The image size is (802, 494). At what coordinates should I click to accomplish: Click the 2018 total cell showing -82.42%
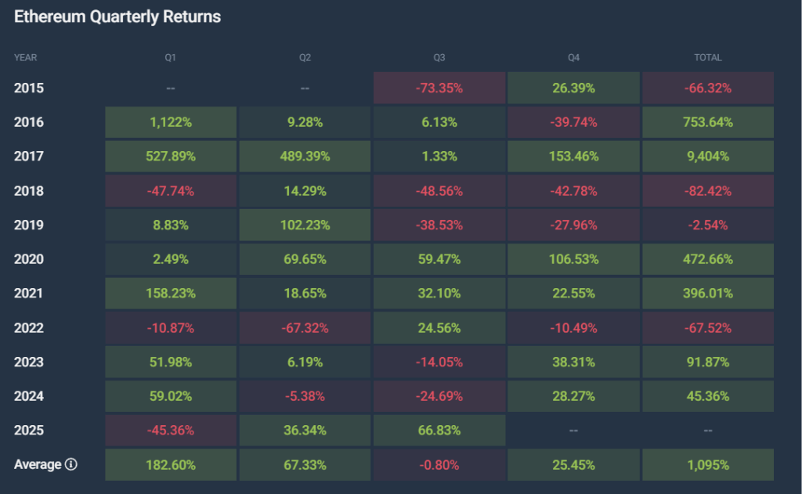[708, 190]
